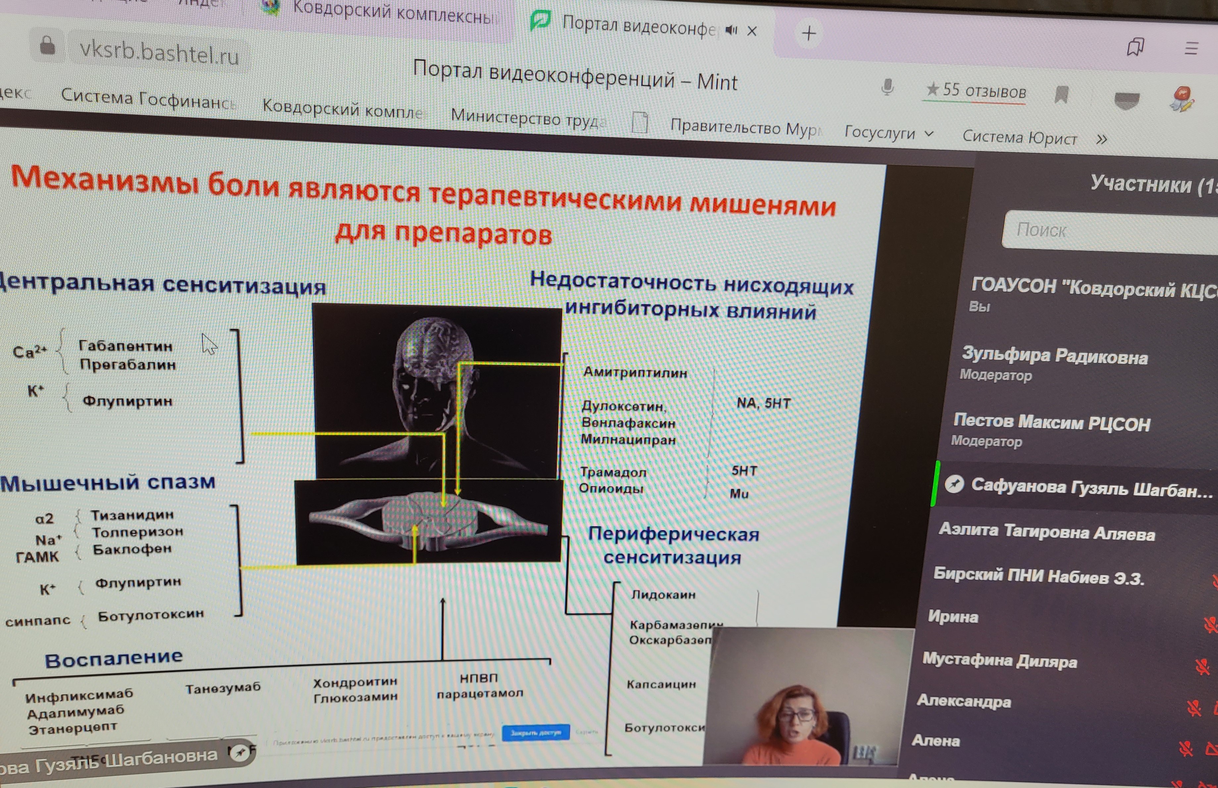The width and height of the screenshot is (1218, 788).
Task: Open the 55 отзывов reviews link
Action: click(976, 91)
